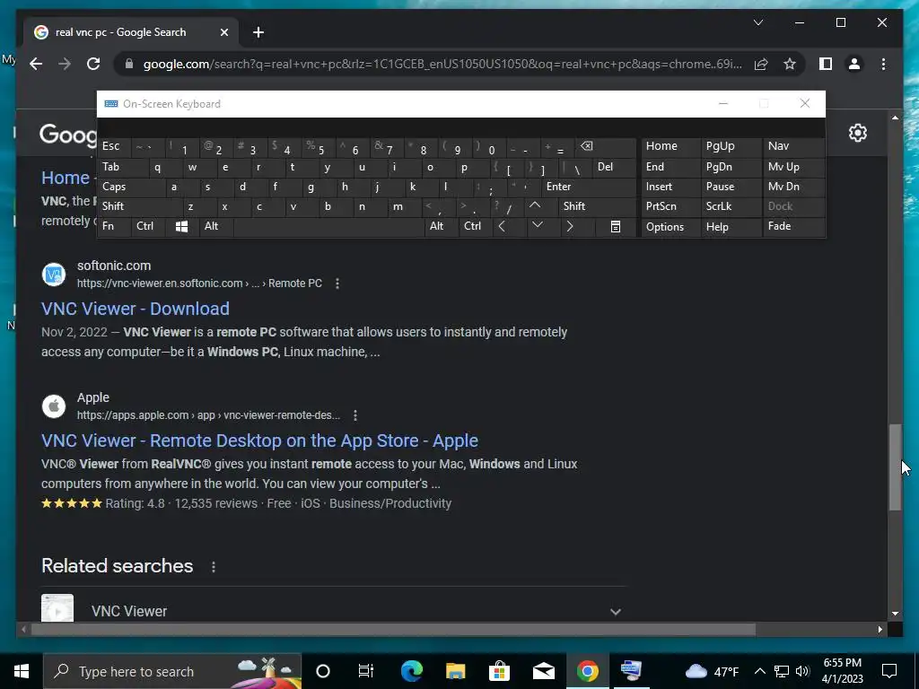
Task: Toggle the Fn key on keyboard
Action: (114, 226)
